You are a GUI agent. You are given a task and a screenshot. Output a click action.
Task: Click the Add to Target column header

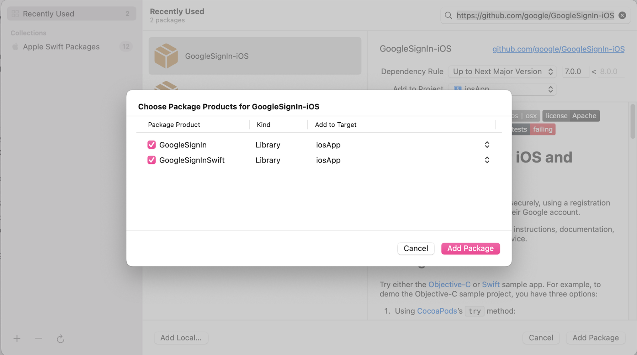(336, 125)
